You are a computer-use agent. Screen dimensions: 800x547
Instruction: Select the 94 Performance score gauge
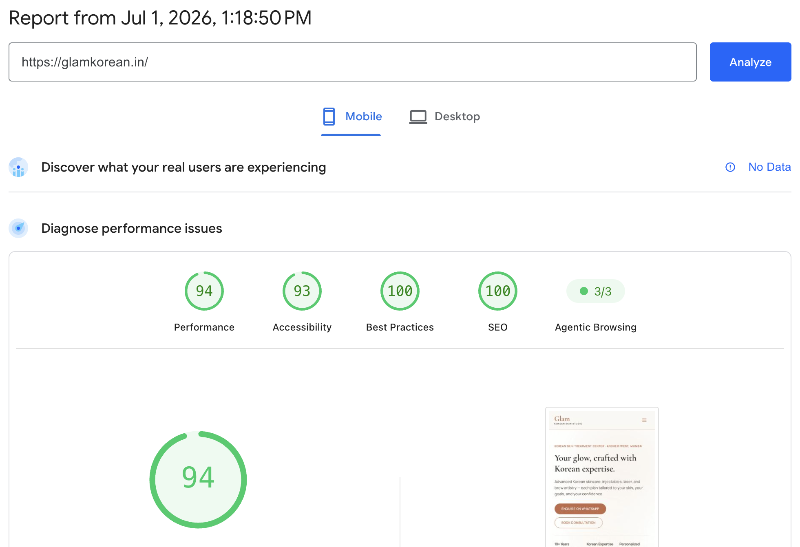[204, 291]
